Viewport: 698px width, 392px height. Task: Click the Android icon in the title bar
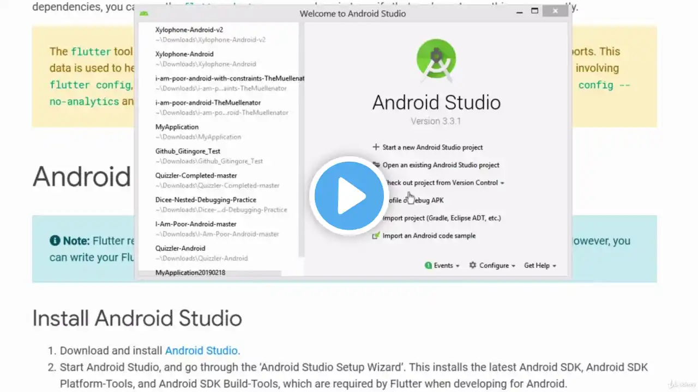click(x=144, y=13)
